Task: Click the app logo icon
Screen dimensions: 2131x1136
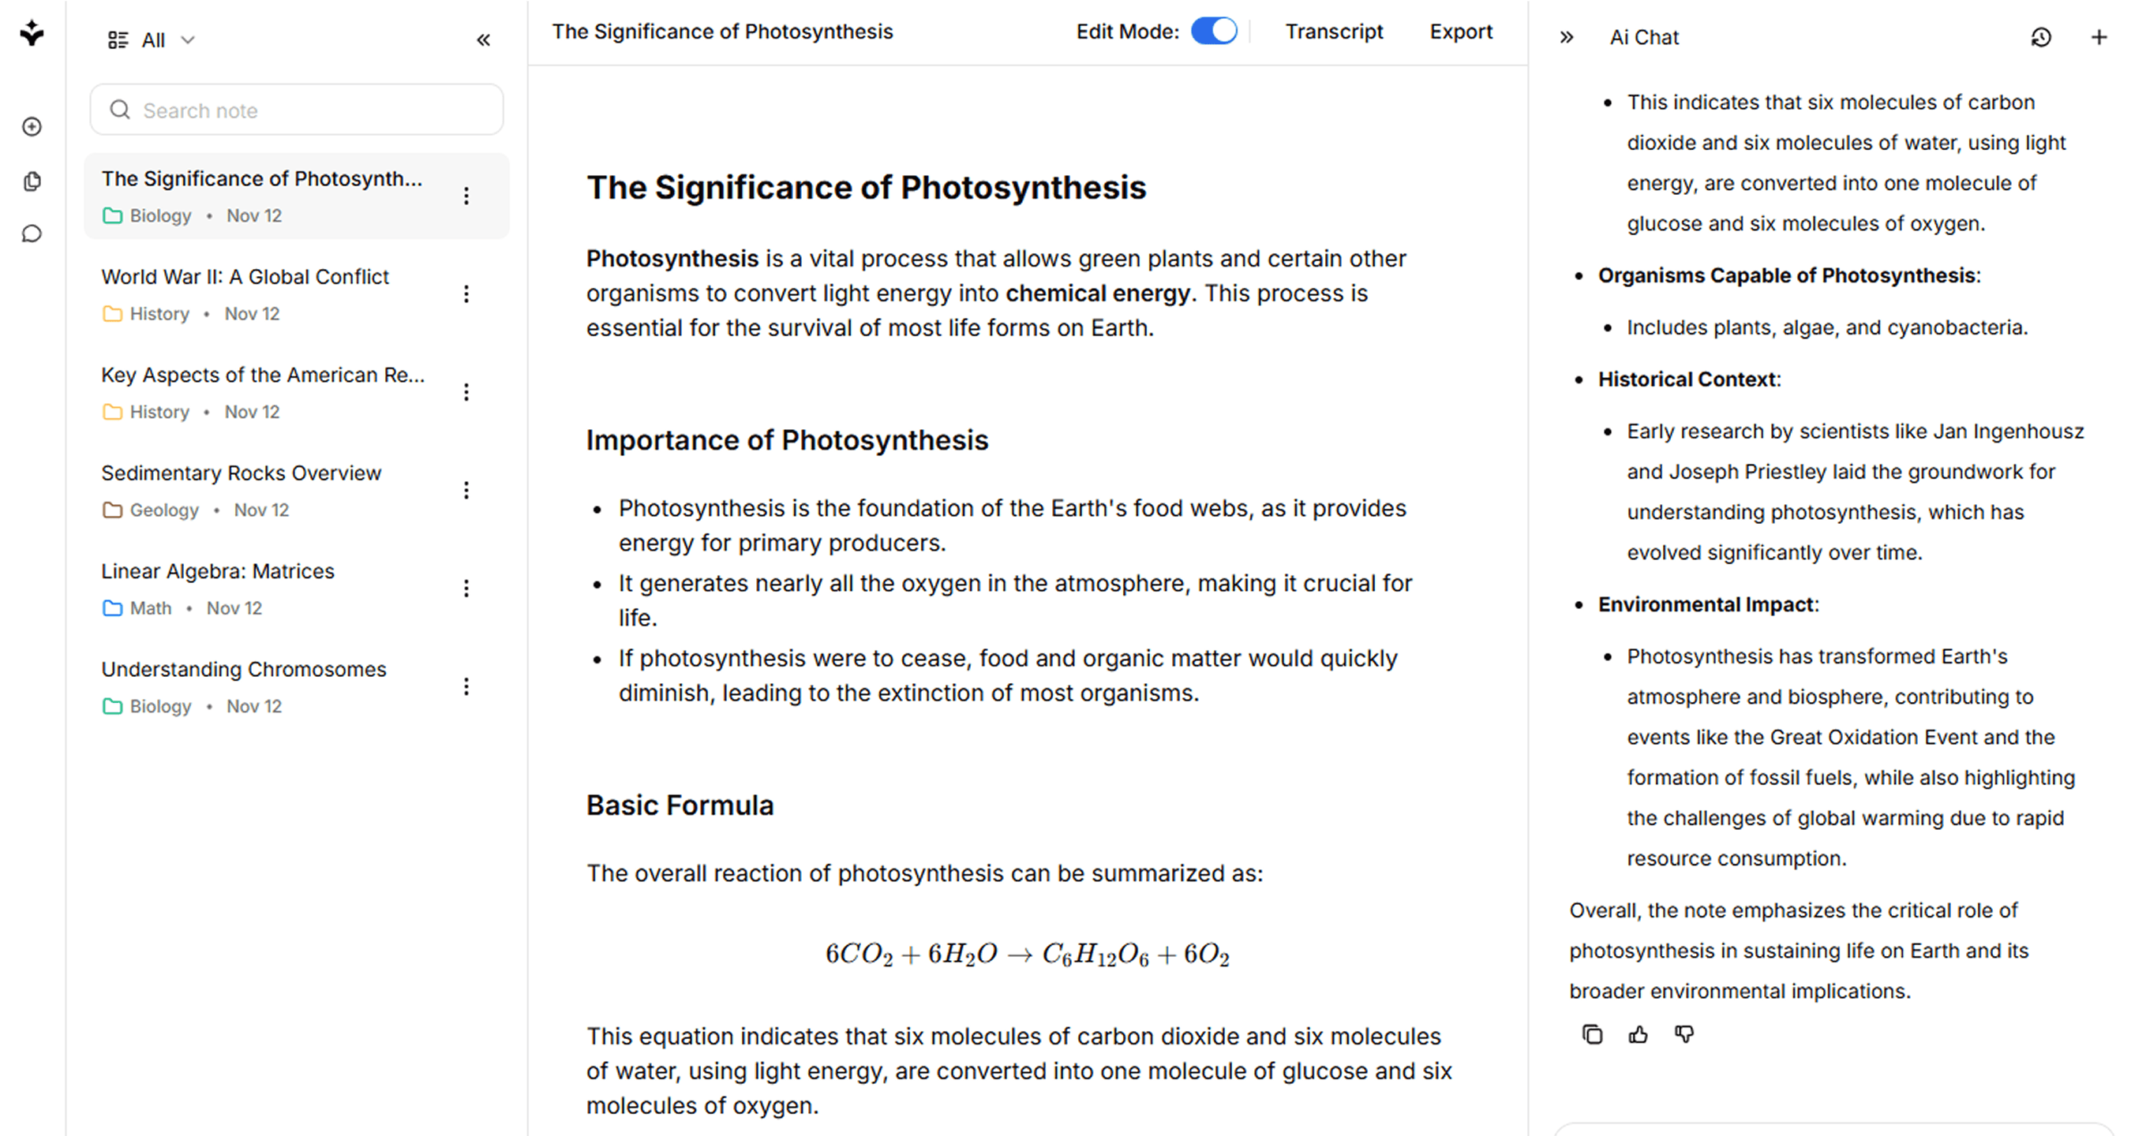Action: tap(32, 33)
